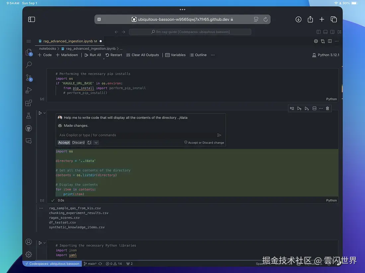Viewport: 365px width, 273px height.
Task: Open the Manage gear in activity bar
Action: (29, 254)
